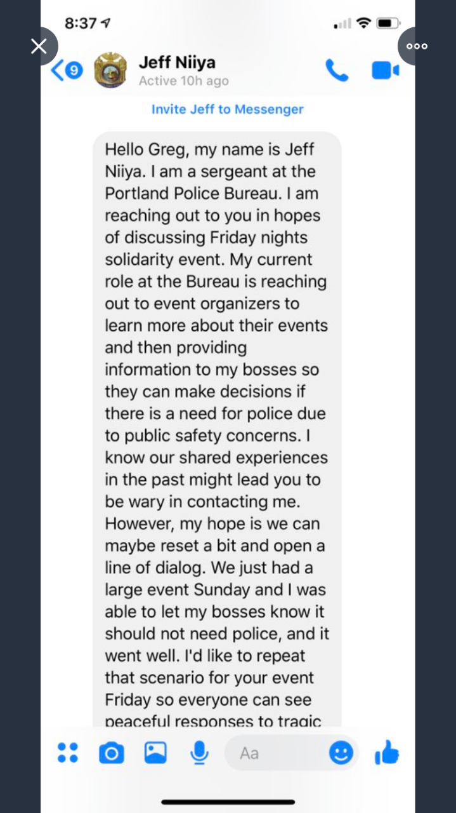Open the photo gallery picker
This screenshot has width=456, height=813.
155,752
